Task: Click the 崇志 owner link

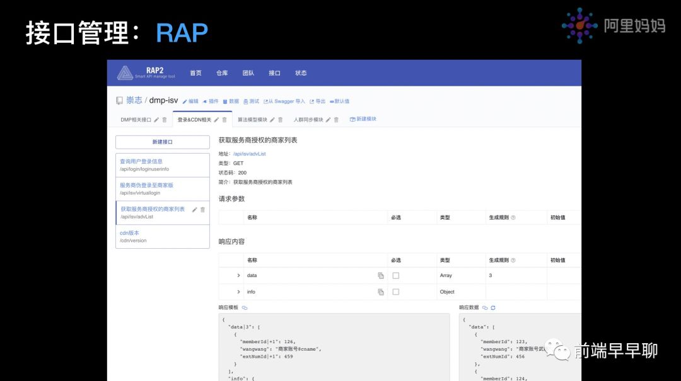Action: coord(134,100)
